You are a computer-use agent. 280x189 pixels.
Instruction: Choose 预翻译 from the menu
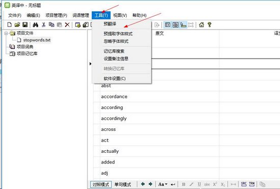click(122, 24)
